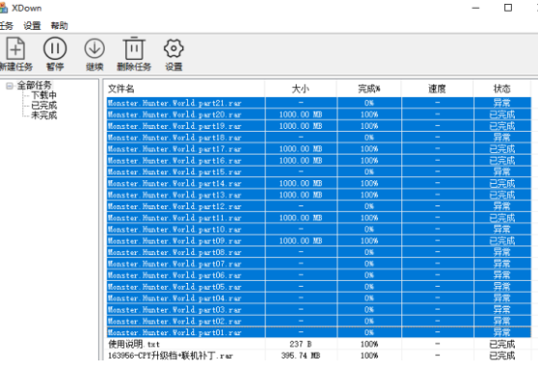The width and height of the screenshot is (538, 374).
Task: Select the 下载中 tree item
Action: pos(45,95)
